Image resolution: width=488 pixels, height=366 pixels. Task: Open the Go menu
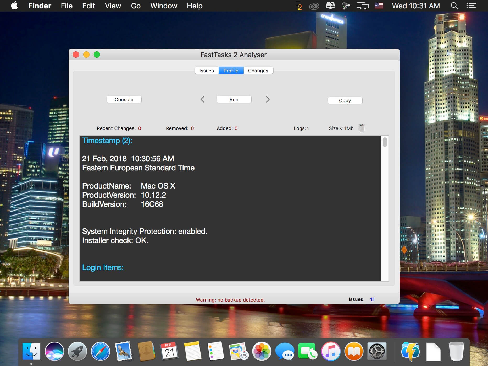136,6
